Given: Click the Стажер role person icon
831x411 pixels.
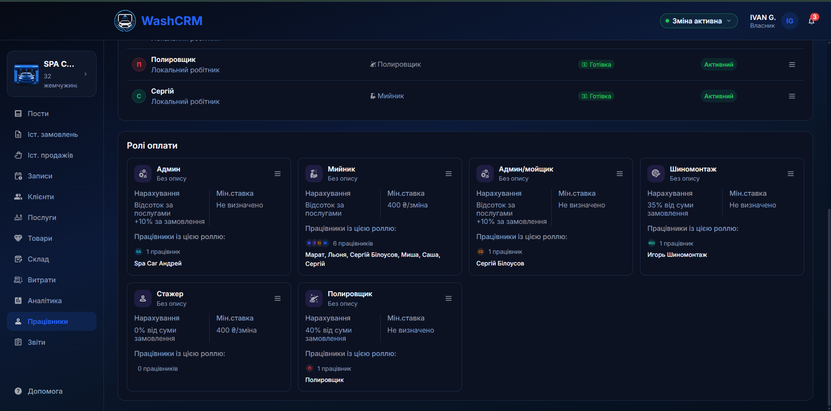Looking at the screenshot, I should coord(143,298).
